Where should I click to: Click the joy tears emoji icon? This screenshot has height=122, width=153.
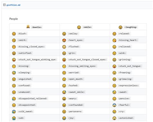click(x=64, y=118)
